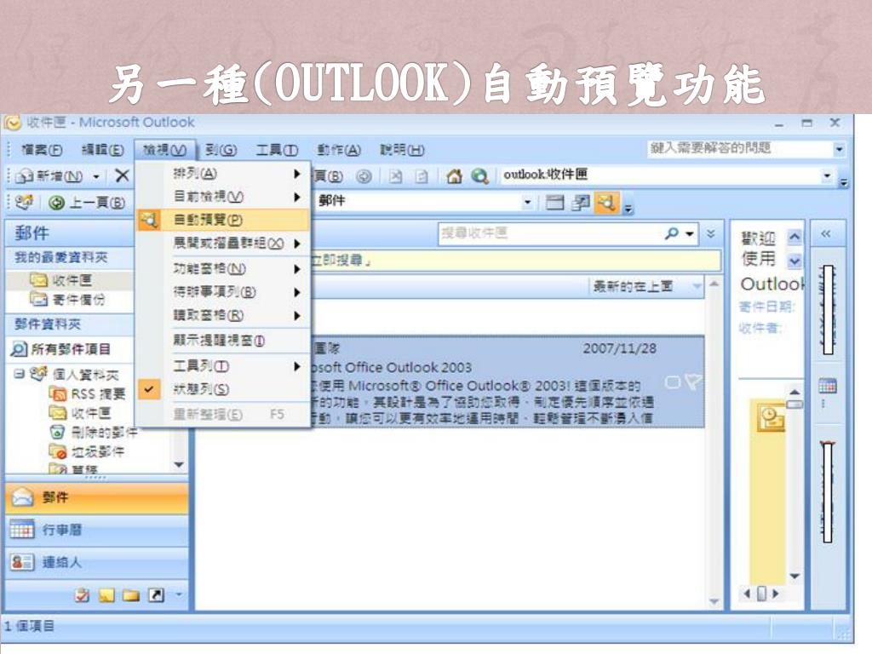
Task: Click the address field showing outlook:收件匣
Action: click(660, 175)
